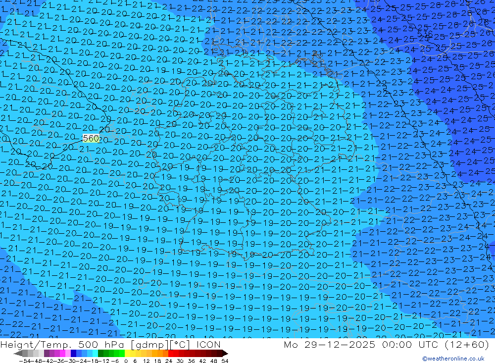Pick the bright yellow legend swatch at 0

(128, 354)
